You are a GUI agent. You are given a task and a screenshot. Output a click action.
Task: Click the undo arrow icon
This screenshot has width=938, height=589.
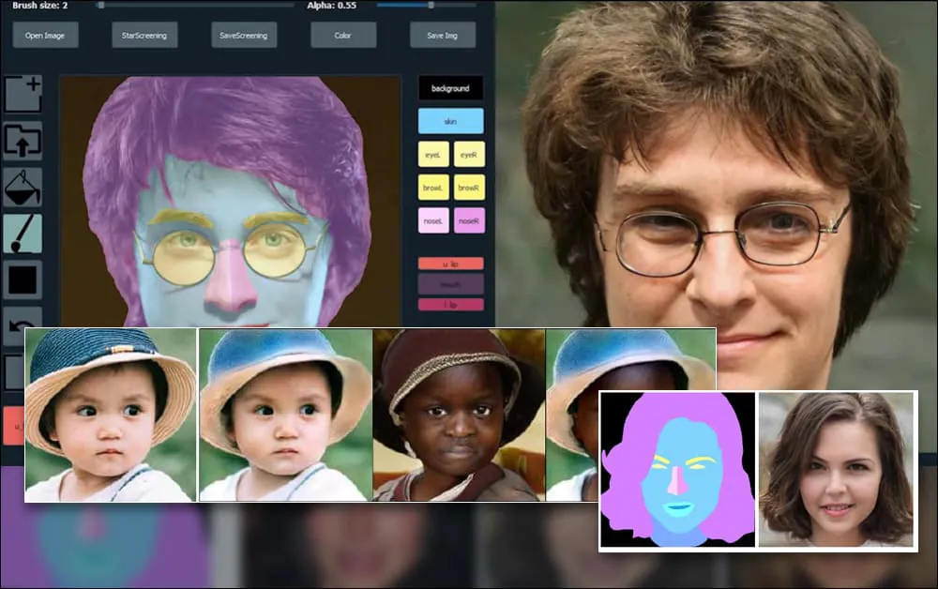pos(23,319)
